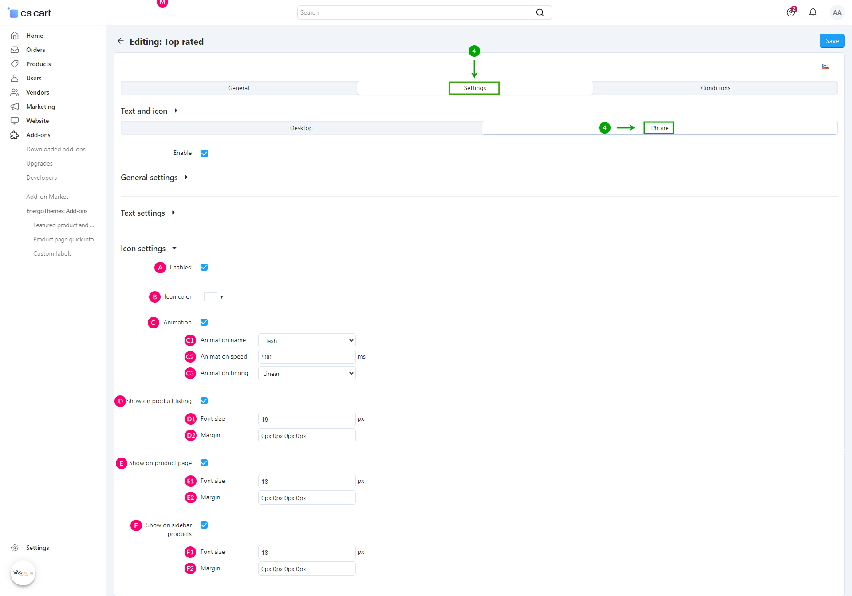Open the Custom labels sidebar link
852x596 pixels.
pos(52,253)
